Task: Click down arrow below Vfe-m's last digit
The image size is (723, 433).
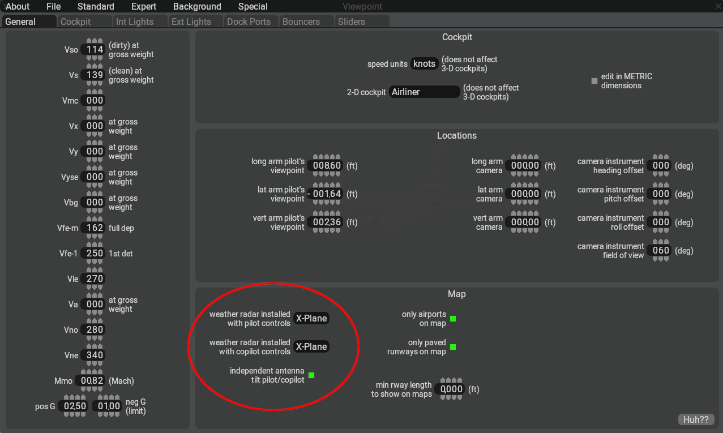Action: (100, 236)
